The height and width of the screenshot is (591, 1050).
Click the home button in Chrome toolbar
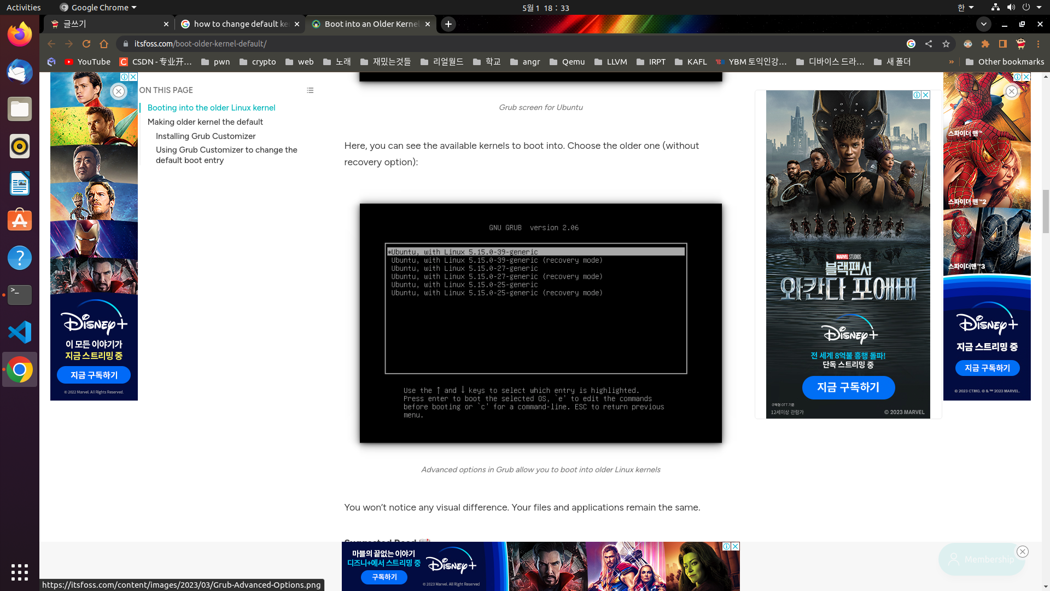(104, 44)
